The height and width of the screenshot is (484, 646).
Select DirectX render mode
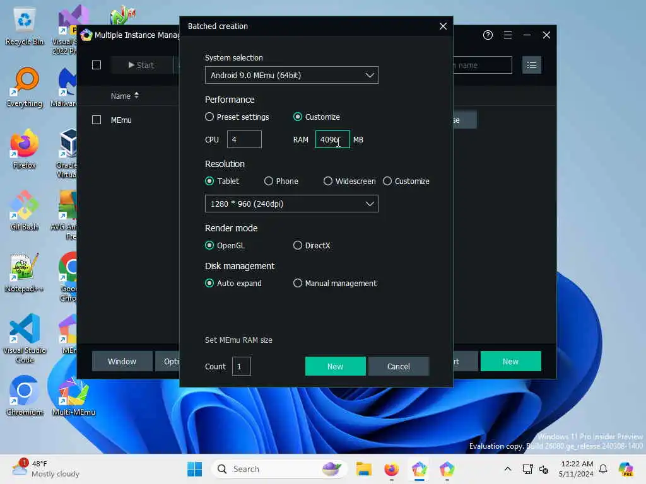312,245
